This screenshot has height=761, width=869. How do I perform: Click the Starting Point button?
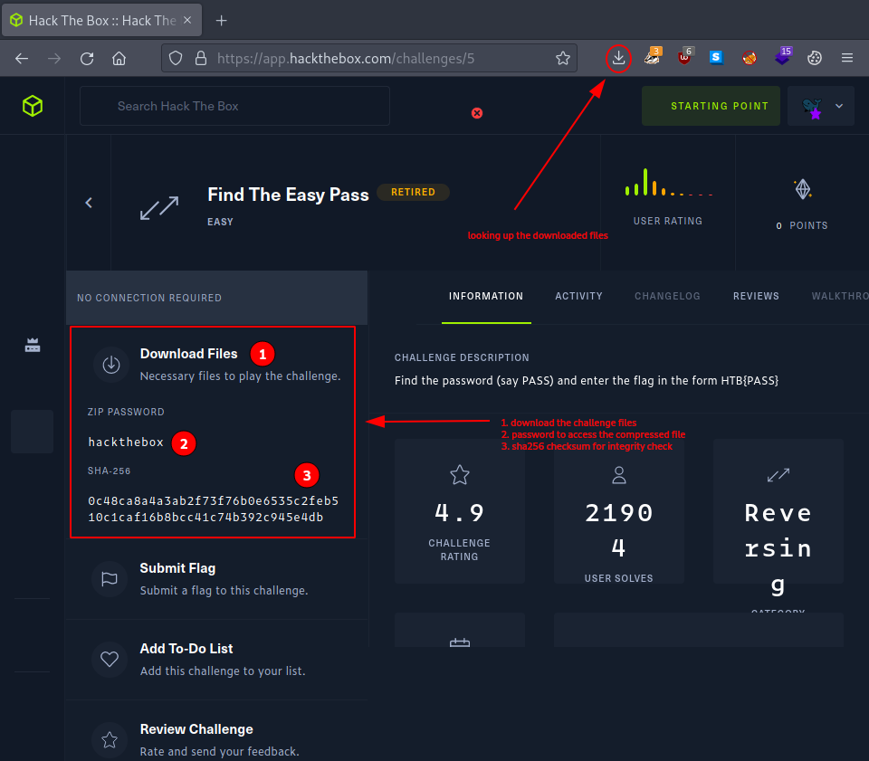(711, 106)
